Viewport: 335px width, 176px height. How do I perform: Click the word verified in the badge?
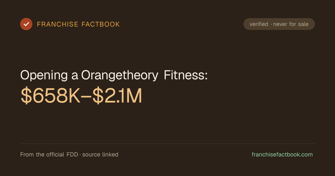click(x=259, y=24)
